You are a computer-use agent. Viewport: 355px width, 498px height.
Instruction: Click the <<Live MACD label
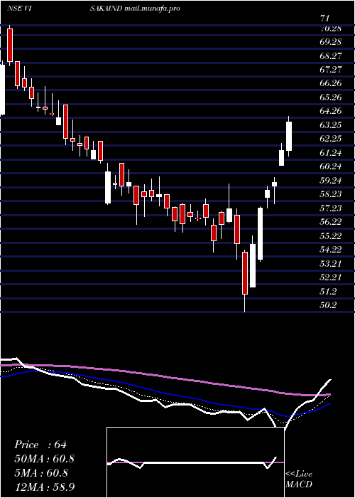click(299, 480)
